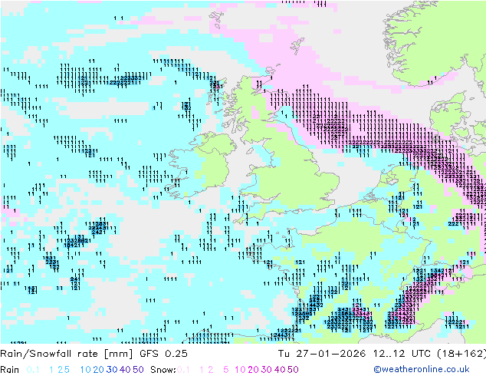The height and width of the screenshot is (376, 486).
Task: Pick the Snow 5 legend value
Action: [x=226, y=370]
